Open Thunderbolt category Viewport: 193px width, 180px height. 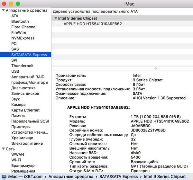click(23, 66)
